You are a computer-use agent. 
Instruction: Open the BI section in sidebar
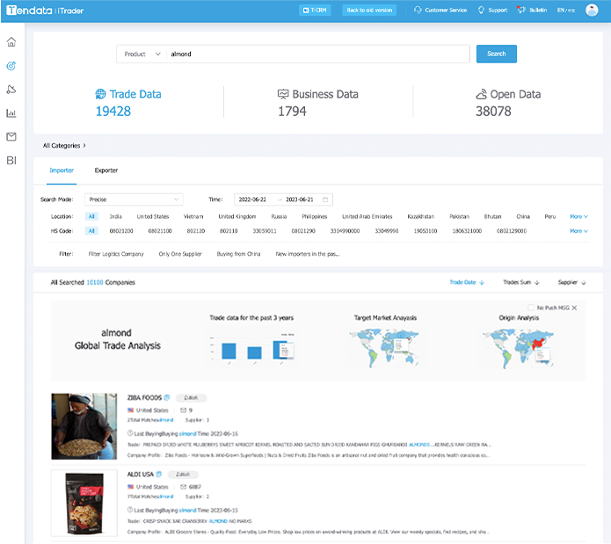[x=11, y=160]
